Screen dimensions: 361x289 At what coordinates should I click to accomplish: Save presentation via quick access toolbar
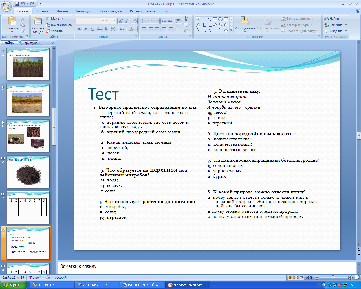pos(17,4)
